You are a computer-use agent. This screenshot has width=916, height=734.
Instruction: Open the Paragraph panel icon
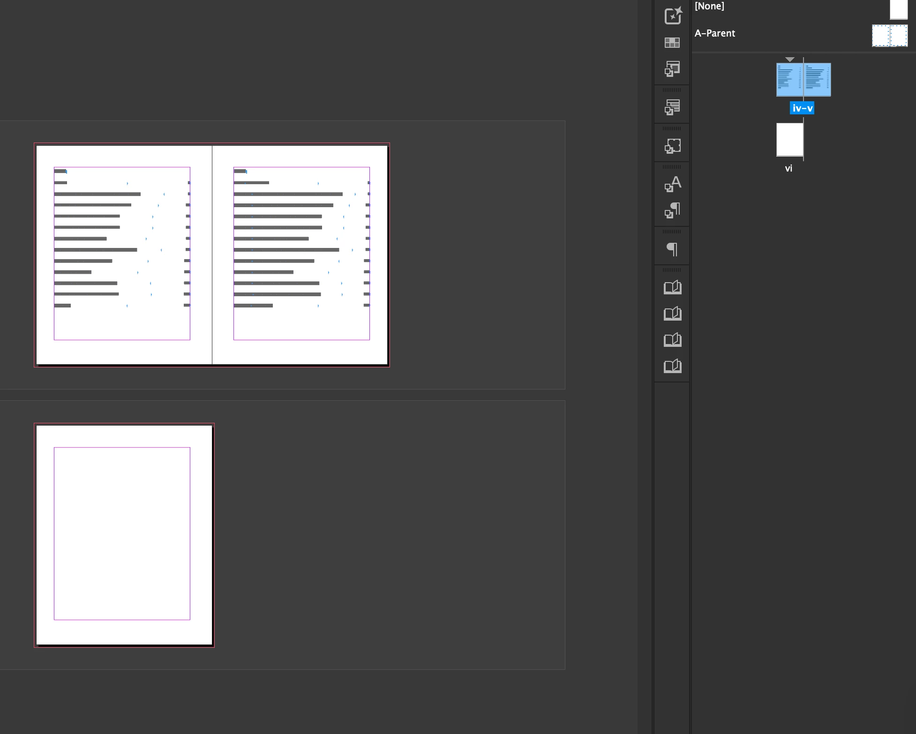click(x=673, y=249)
